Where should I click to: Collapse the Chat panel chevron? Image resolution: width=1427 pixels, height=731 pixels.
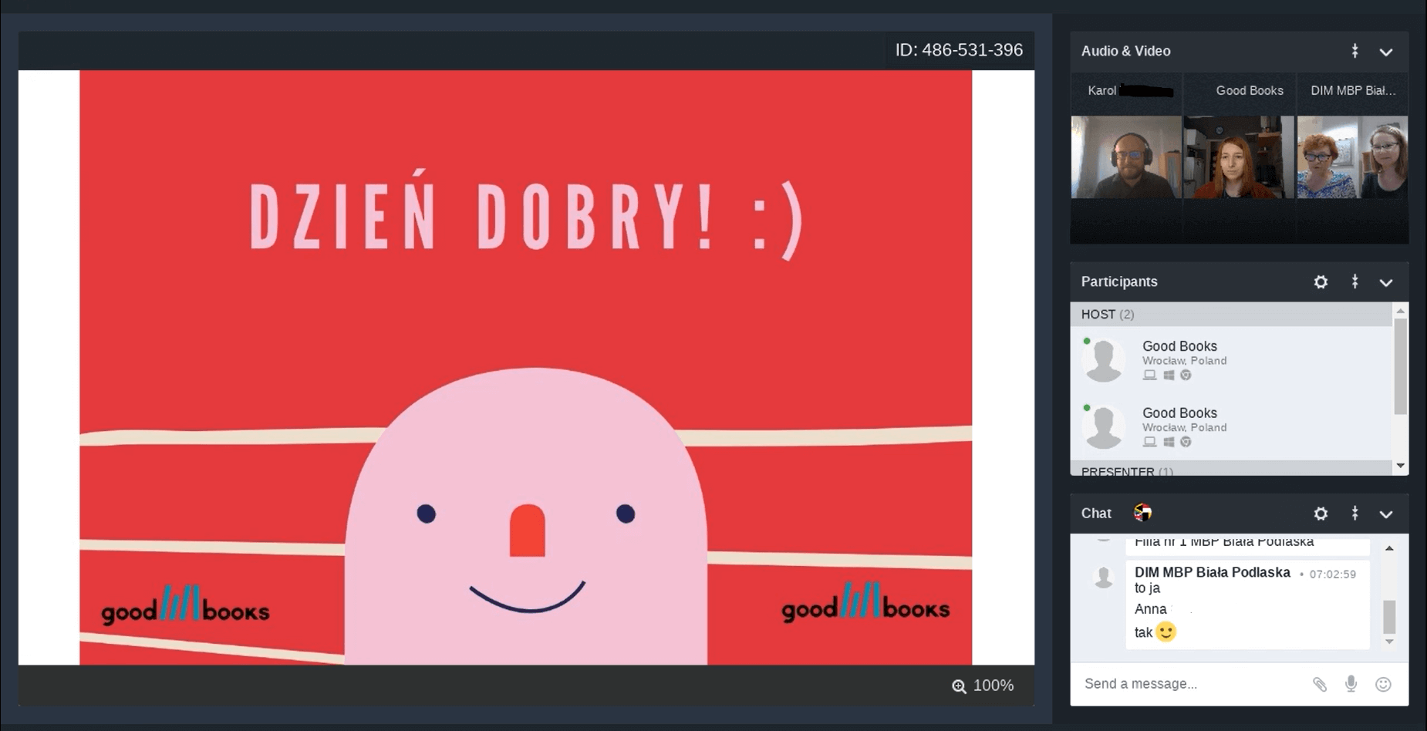(x=1385, y=514)
